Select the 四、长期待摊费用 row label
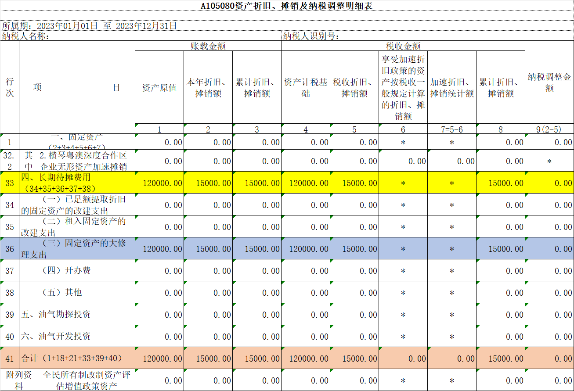This screenshot has height=391, width=574. (x=77, y=183)
